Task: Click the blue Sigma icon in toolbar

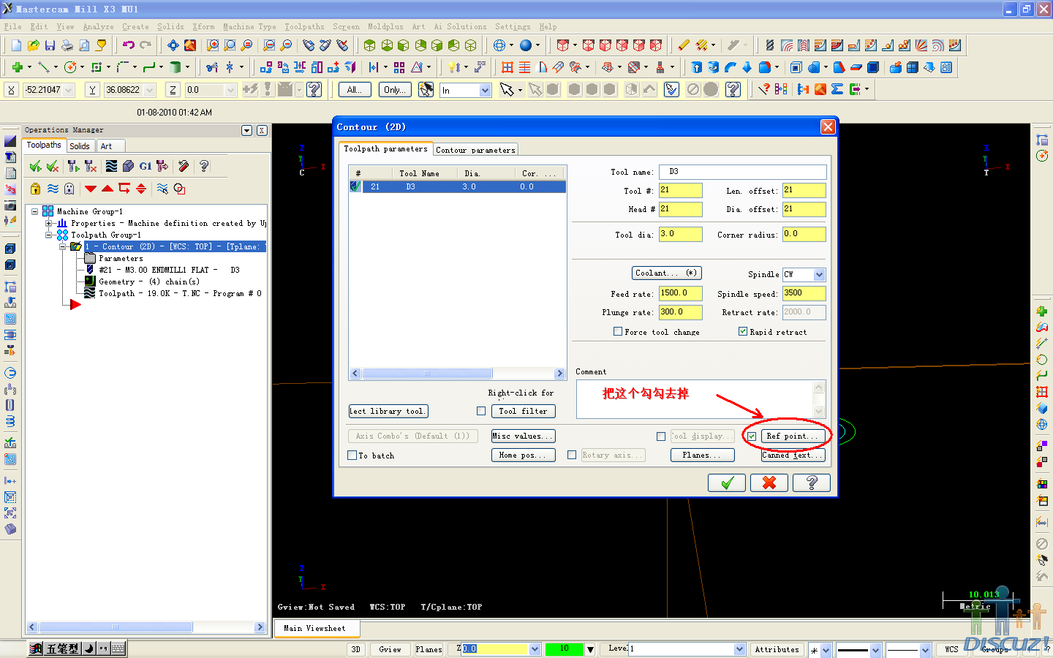Action: [x=837, y=89]
